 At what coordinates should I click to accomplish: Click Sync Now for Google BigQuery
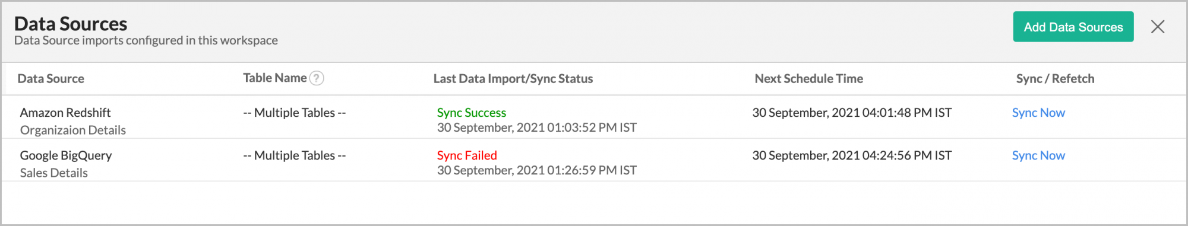(x=1038, y=155)
